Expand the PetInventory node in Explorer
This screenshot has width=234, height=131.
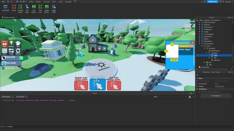point(200,27)
